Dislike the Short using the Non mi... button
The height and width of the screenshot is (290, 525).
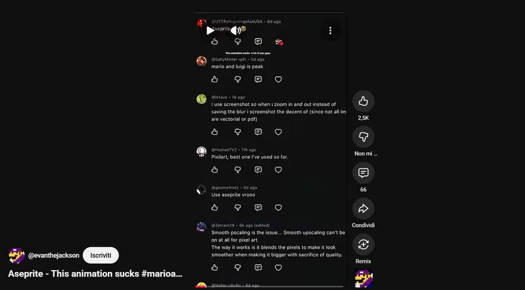363,137
